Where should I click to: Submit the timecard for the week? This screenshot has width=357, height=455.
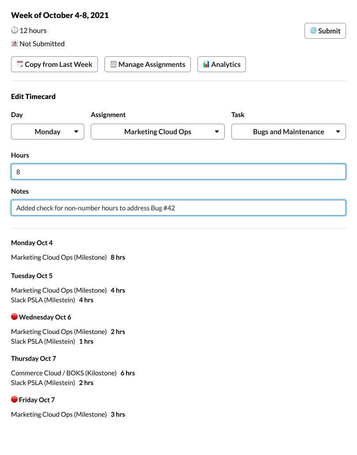(x=325, y=31)
